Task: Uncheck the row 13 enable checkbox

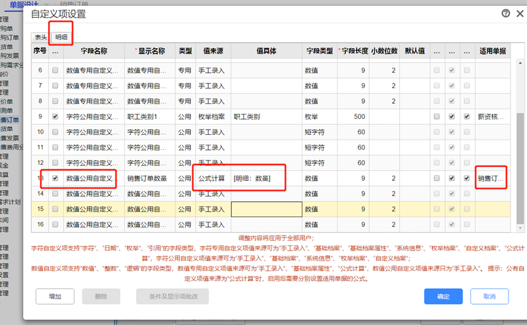Action: [x=55, y=178]
